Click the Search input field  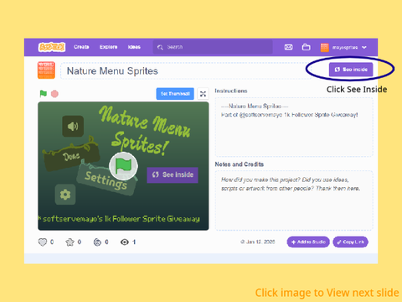213,47
